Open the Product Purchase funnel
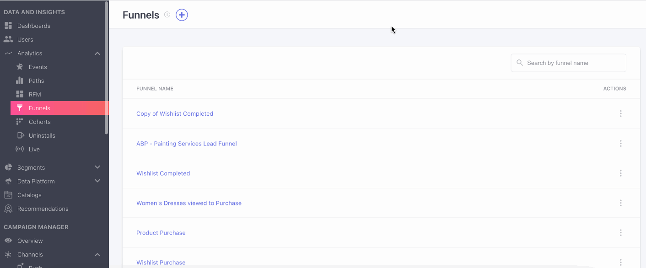The height and width of the screenshot is (268, 646). (161, 233)
